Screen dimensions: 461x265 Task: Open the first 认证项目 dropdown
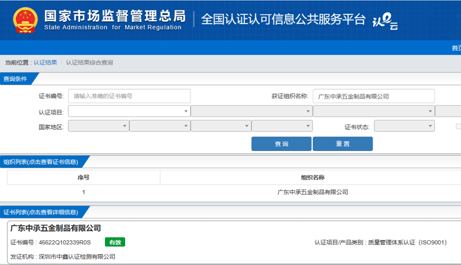(129, 111)
